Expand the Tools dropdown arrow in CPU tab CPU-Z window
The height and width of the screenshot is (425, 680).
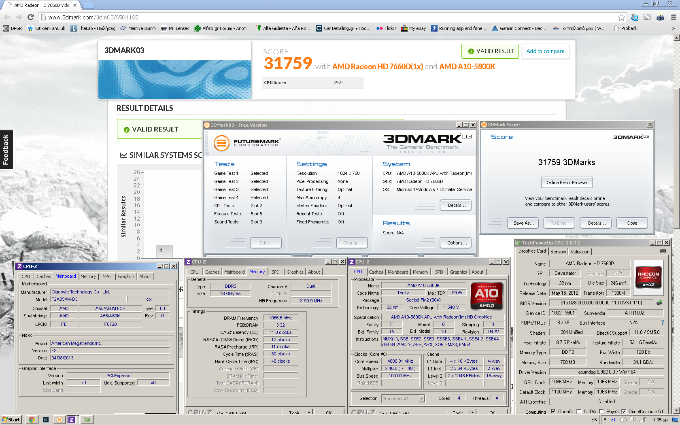coord(472,412)
